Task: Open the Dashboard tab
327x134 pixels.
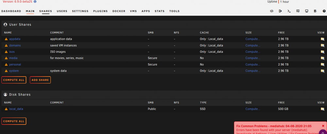Action: click(11, 11)
